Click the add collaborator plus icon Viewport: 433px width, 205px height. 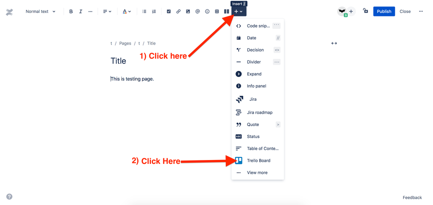click(x=351, y=12)
